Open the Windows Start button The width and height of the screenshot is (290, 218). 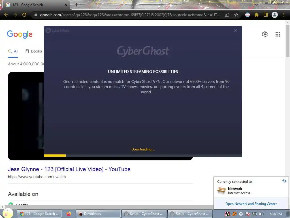tap(7, 213)
